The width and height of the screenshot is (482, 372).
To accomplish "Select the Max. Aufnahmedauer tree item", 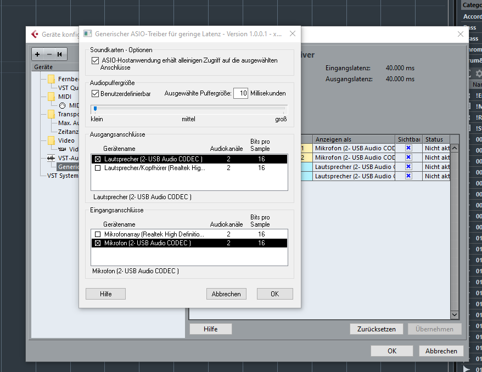I will pyautogui.click(x=68, y=123).
